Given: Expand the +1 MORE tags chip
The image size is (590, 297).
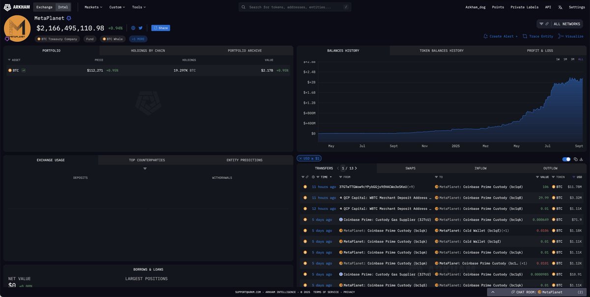Looking at the screenshot, I should click(x=138, y=39).
